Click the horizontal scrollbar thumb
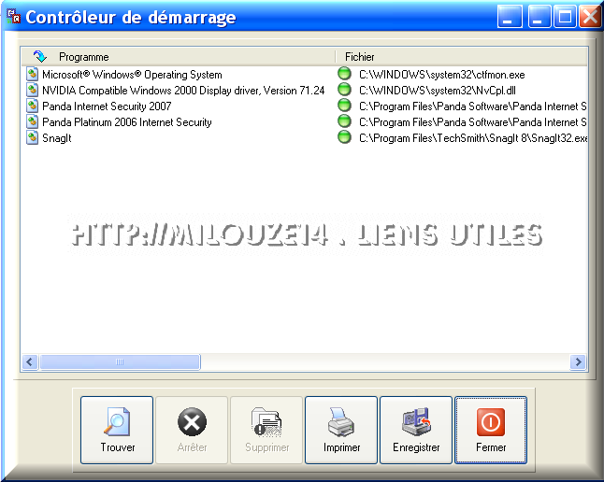The height and width of the screenshot is (482, 604). pyautogui.click(x=119, y=361)
